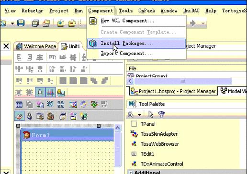
Task: Open dropdown arrow next to first toolbar icon
Action: (x=12, y=23)
